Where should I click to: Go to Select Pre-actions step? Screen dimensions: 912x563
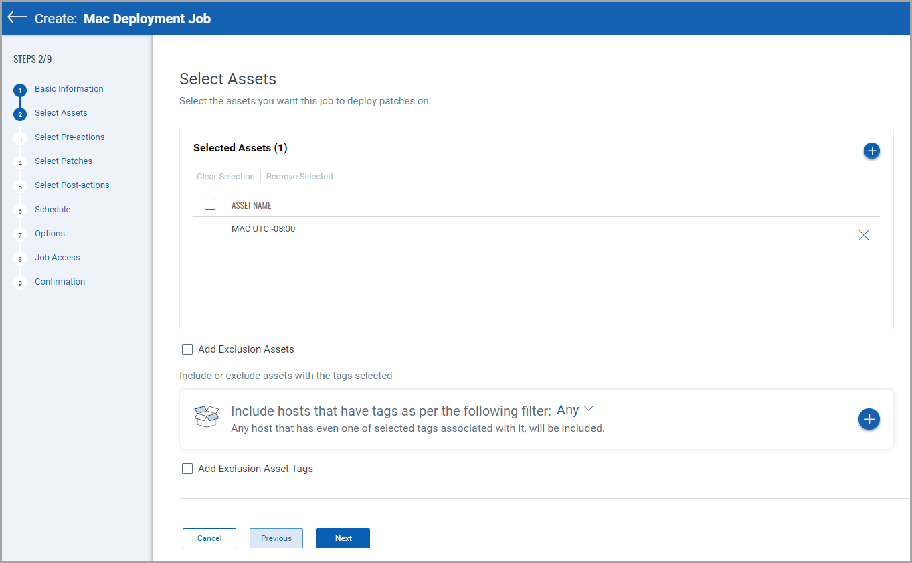70,137
